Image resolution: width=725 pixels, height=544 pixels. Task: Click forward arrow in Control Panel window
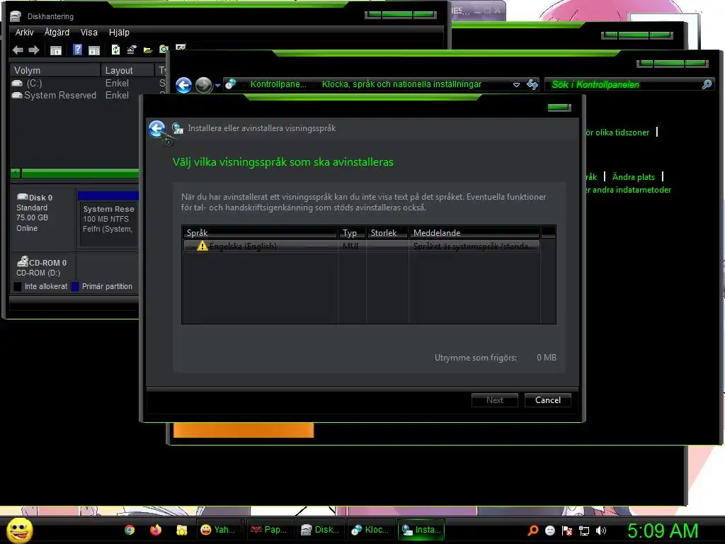click(x=203, y=85)
